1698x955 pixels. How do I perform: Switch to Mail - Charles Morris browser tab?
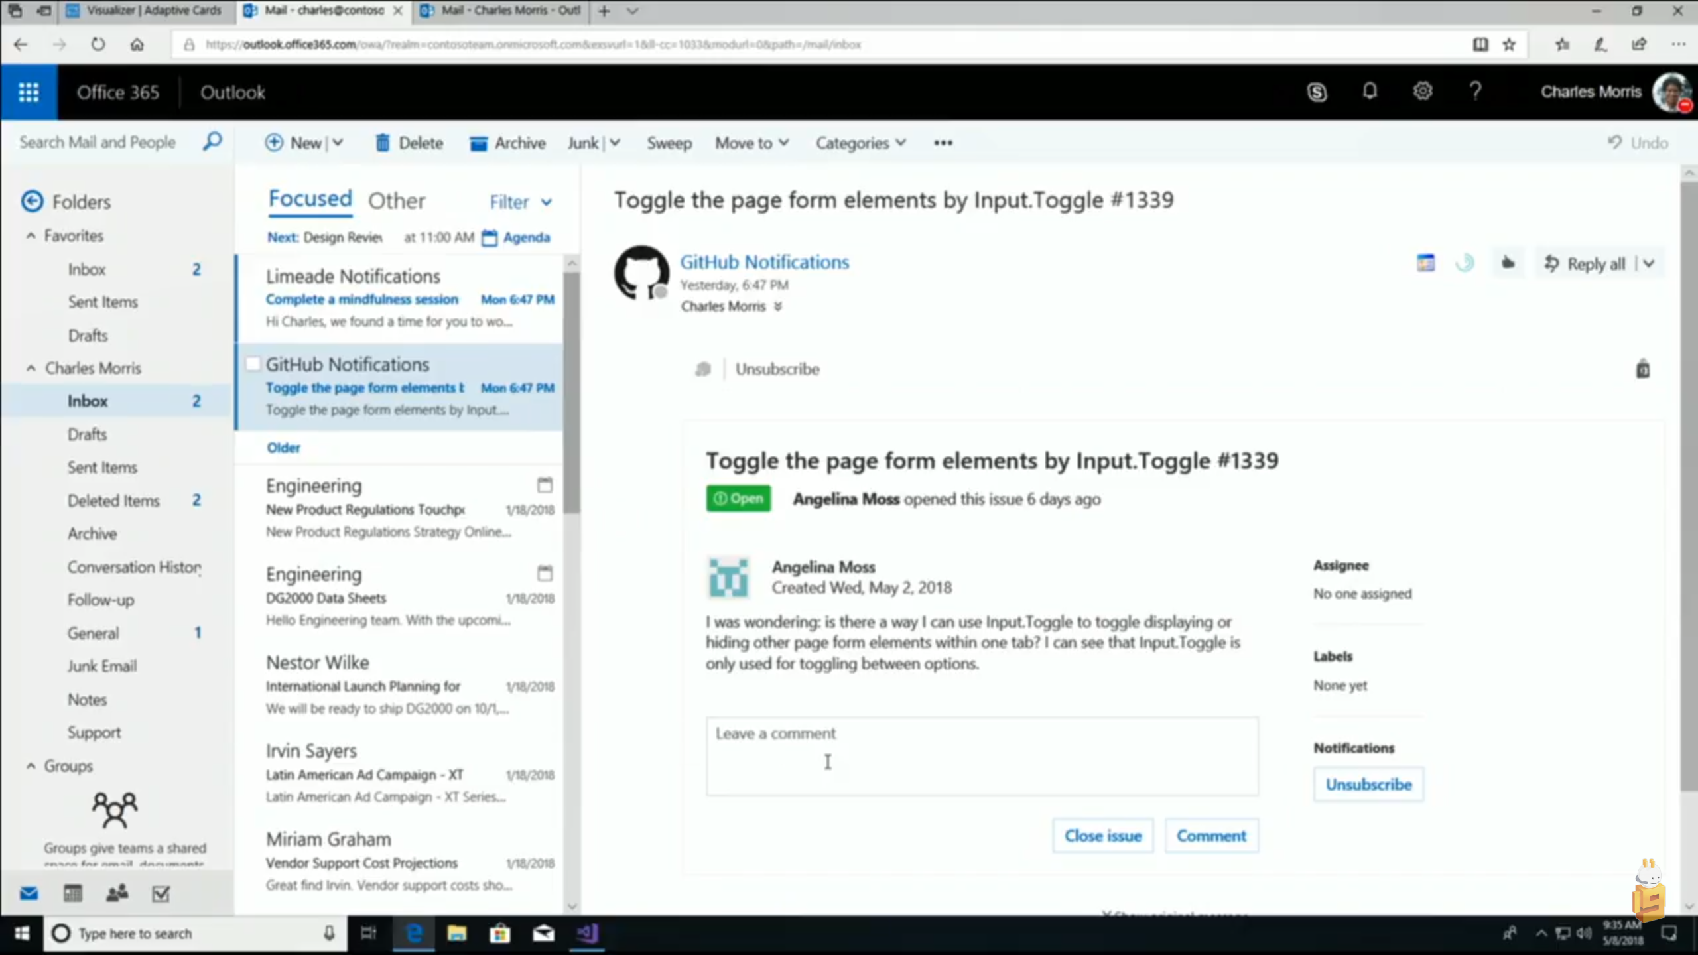click(x=501, y=11)
